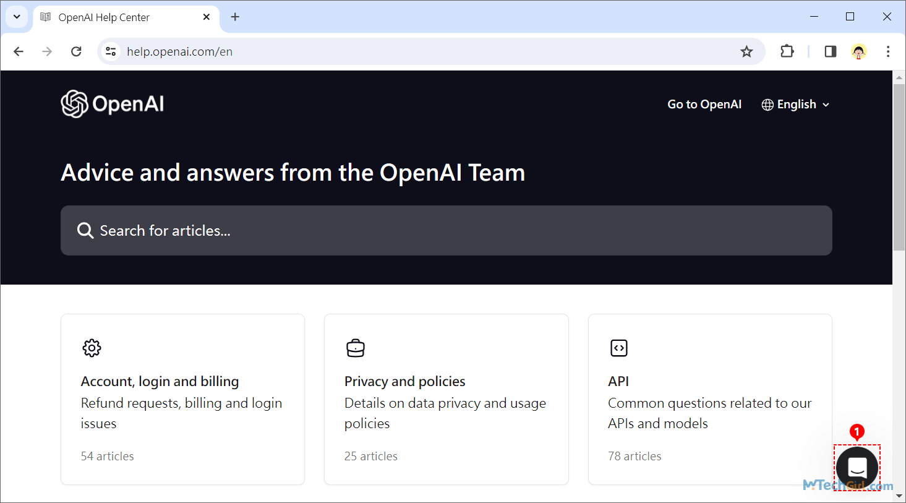Click 'Details on data privacy and usage policies'
The width and height of the screenshot is (906, 503).
click(x=445, y=413)
